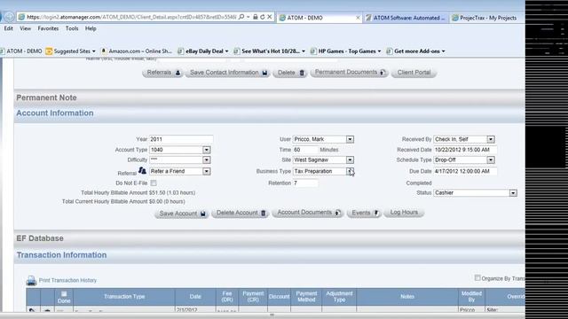The height and width of the screenshot is (319, 568).
Task: Click the printer icon for transaction history
Action: 31,280
